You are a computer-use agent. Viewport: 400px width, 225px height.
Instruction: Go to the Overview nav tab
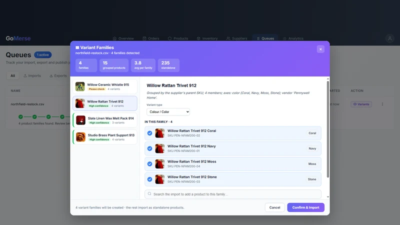tap(123, 38)
